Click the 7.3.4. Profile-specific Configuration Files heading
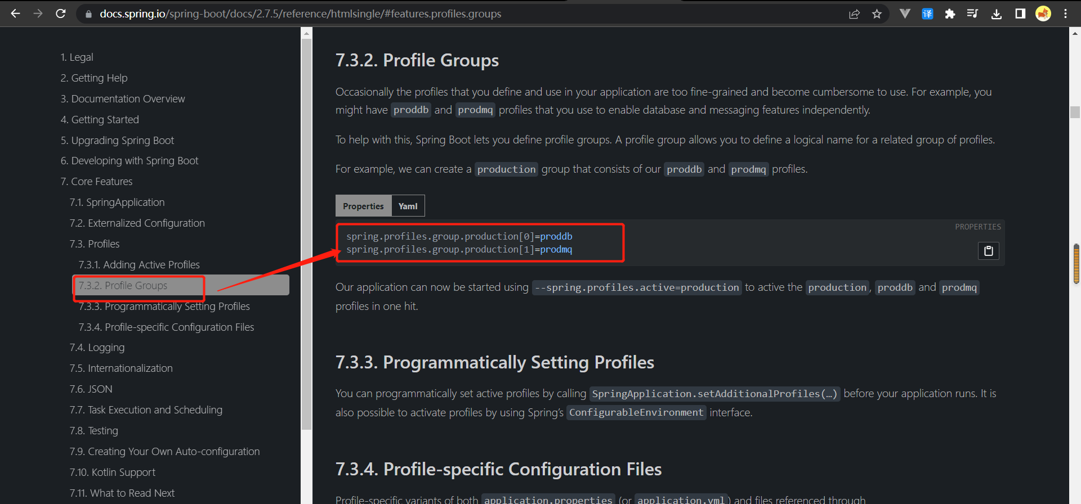Image resolution: width=1081 pixels, height=504 pixels. 498,469
